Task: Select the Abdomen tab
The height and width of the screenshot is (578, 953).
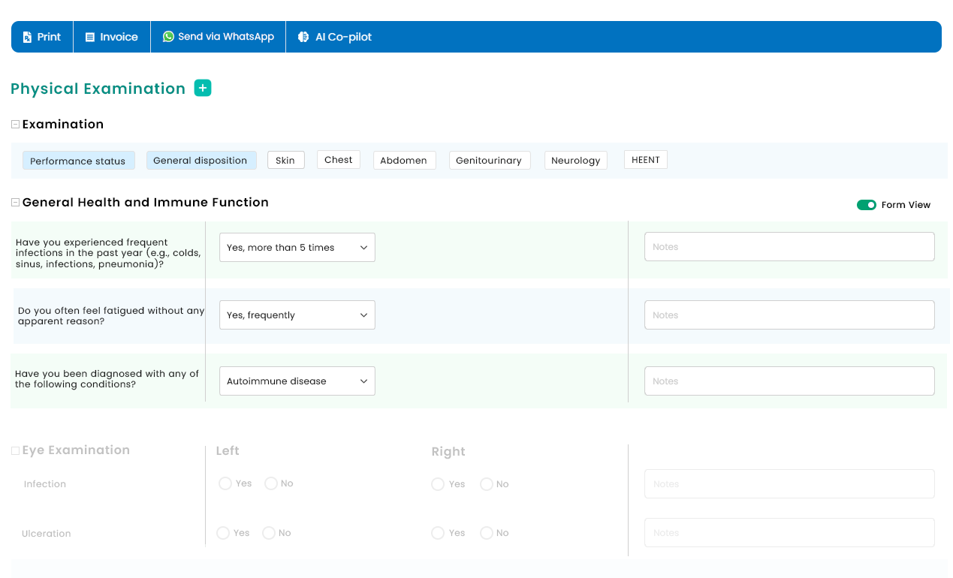Action: click(404, 161)
